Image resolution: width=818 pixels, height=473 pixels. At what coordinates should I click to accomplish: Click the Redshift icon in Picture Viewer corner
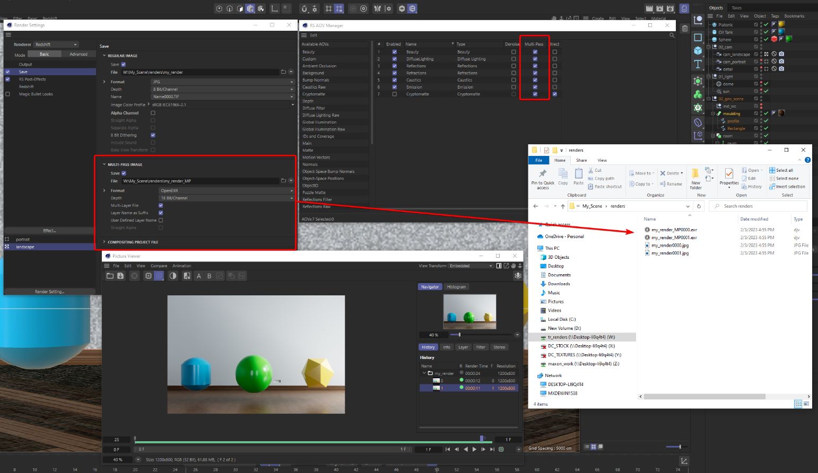[x=518, y=275]
